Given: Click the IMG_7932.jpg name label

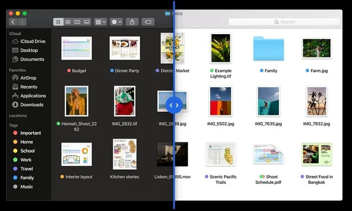Looking at the screenshot, I should tap(317, 124).
